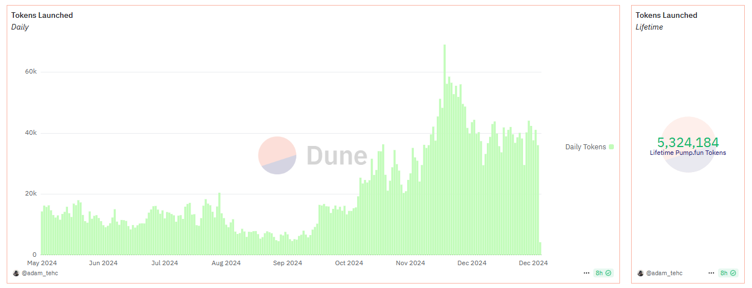Click the Lifetime Pump.fun Tokens label

coord(688,153)
